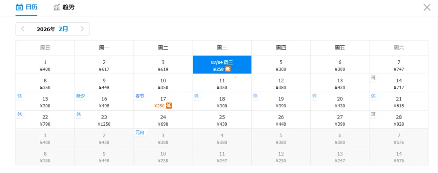The width and height of the screenshot is (438, 173).
Task: Select next-month day 11 priced ¥247
Action: 222,156
